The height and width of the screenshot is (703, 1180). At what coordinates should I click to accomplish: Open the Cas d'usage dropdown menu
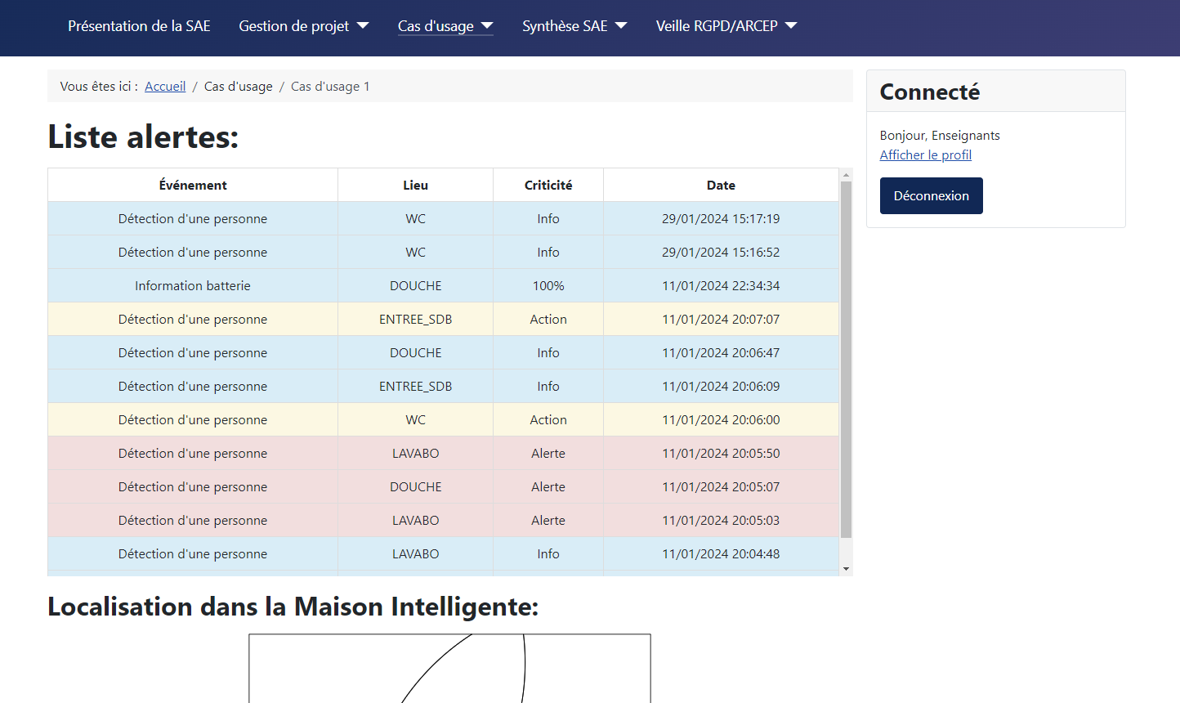coord(445,26)
